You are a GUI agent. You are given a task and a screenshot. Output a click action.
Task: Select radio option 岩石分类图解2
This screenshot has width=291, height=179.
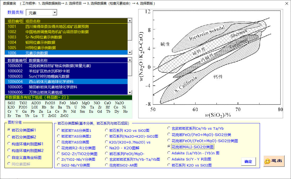[9, 137]
